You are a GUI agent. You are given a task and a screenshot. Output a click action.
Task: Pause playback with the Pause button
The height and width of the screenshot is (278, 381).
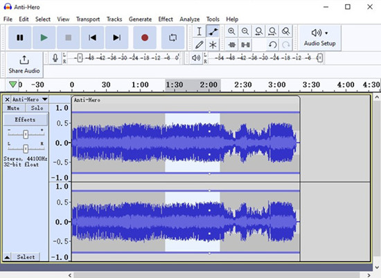[19, 37]
